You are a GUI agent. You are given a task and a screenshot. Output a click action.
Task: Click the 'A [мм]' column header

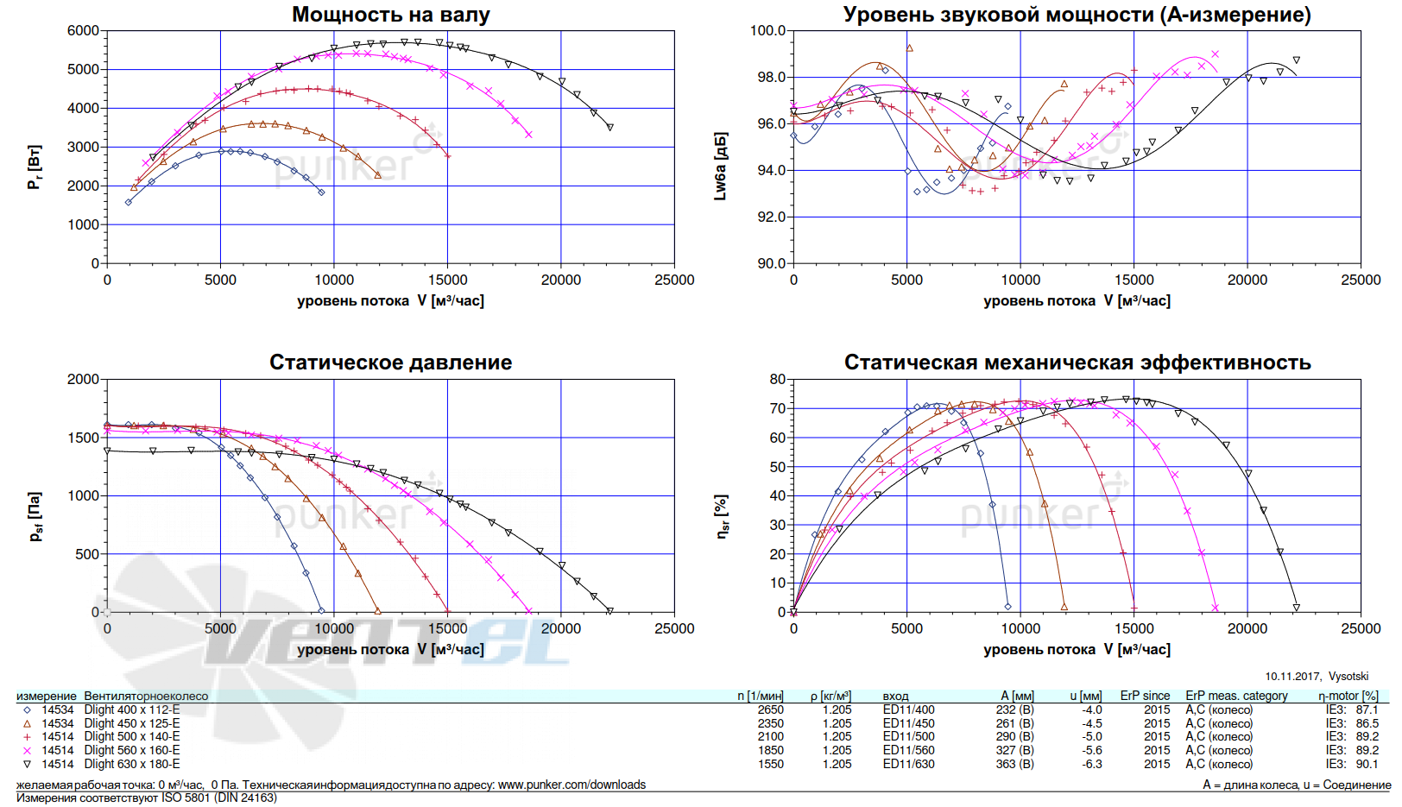pyautogui.click(x=1018, y=696)
